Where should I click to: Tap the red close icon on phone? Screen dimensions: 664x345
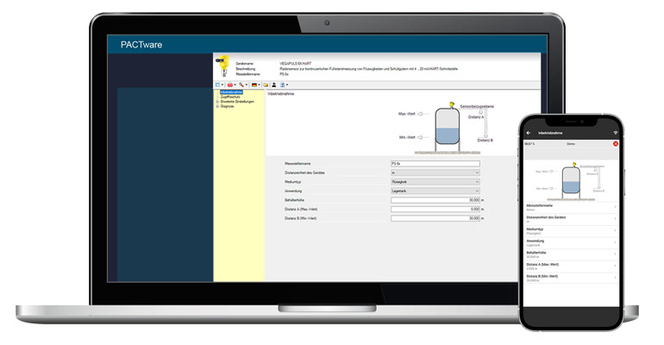pos(616,143)
